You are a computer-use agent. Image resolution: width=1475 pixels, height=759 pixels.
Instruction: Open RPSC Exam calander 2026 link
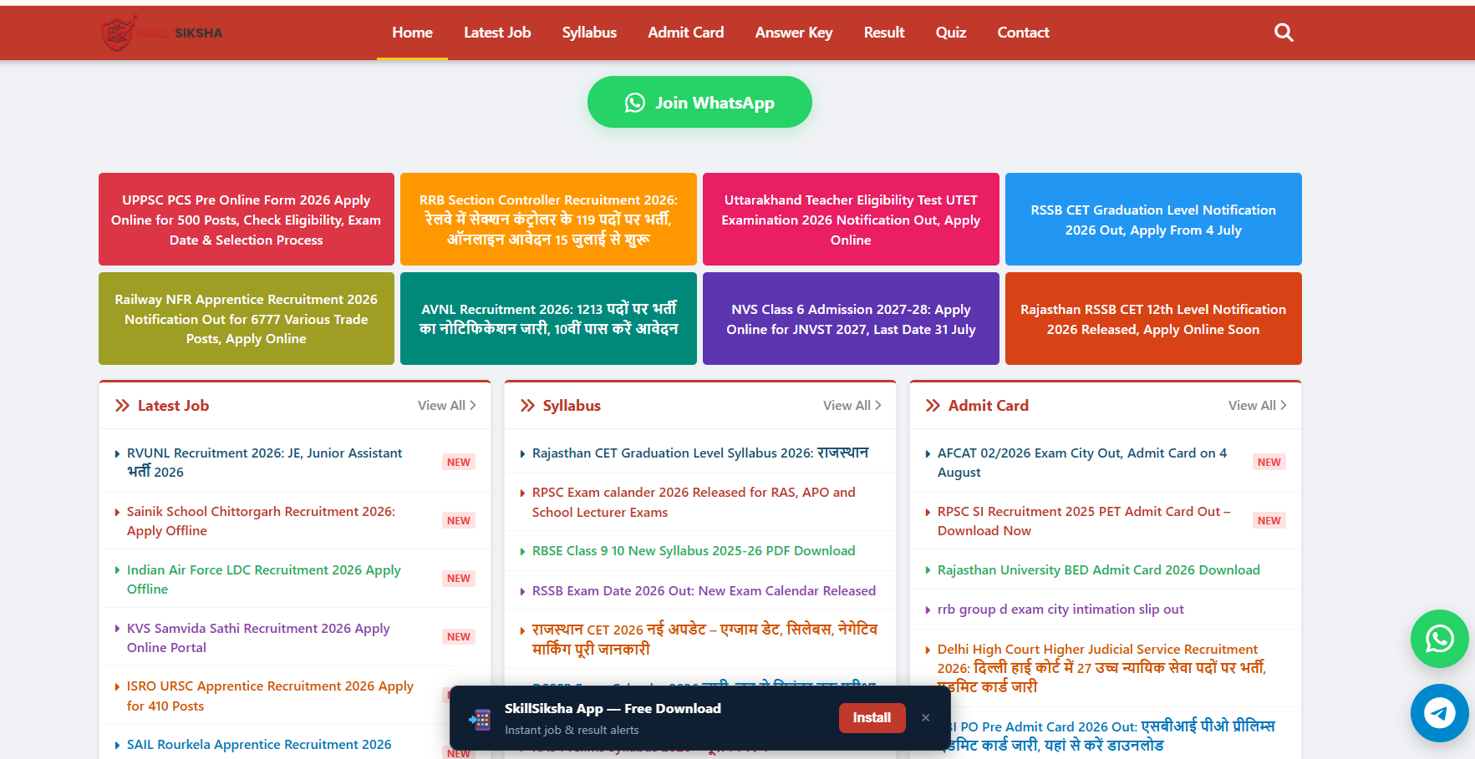coord(694,502)
